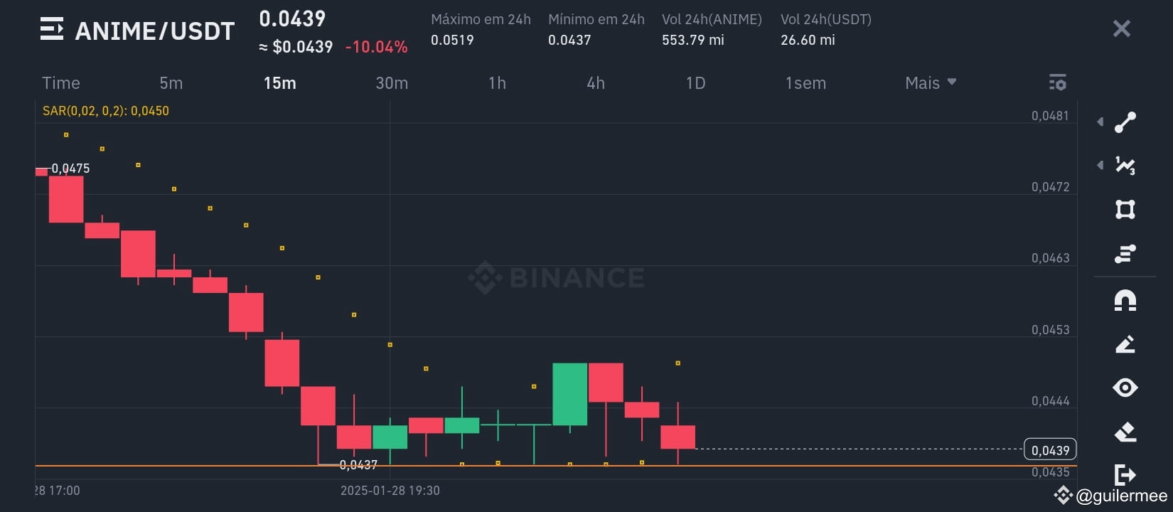
Task: Select the 1D interval
Action: click(695, 82)
